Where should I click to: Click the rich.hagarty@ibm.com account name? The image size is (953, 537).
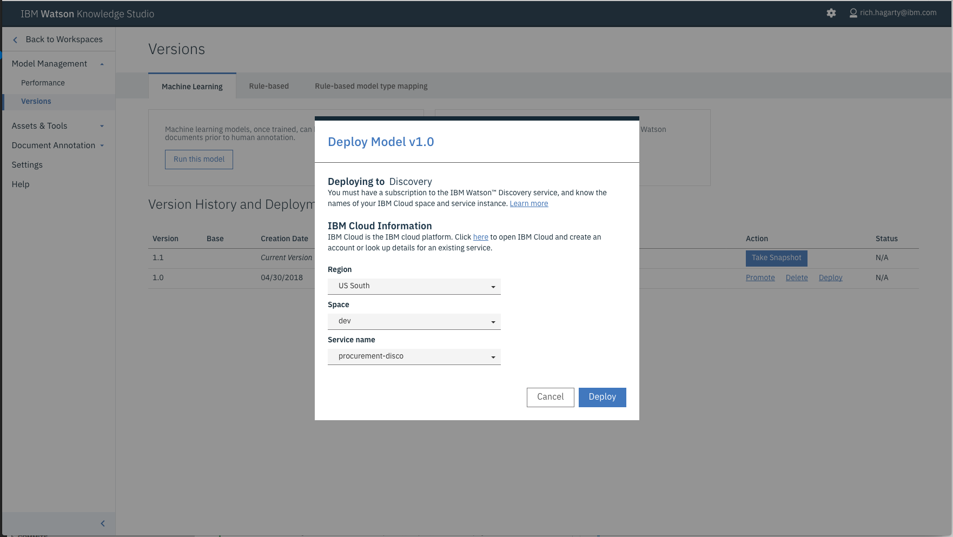[x=898, y=12]
